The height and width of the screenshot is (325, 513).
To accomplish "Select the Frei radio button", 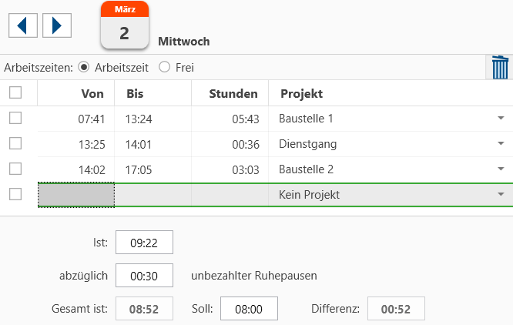I will coord(164,67).
